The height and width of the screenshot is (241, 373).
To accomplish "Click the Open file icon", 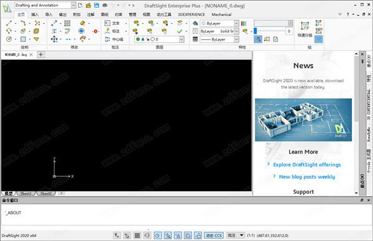I will coord(88,5).
